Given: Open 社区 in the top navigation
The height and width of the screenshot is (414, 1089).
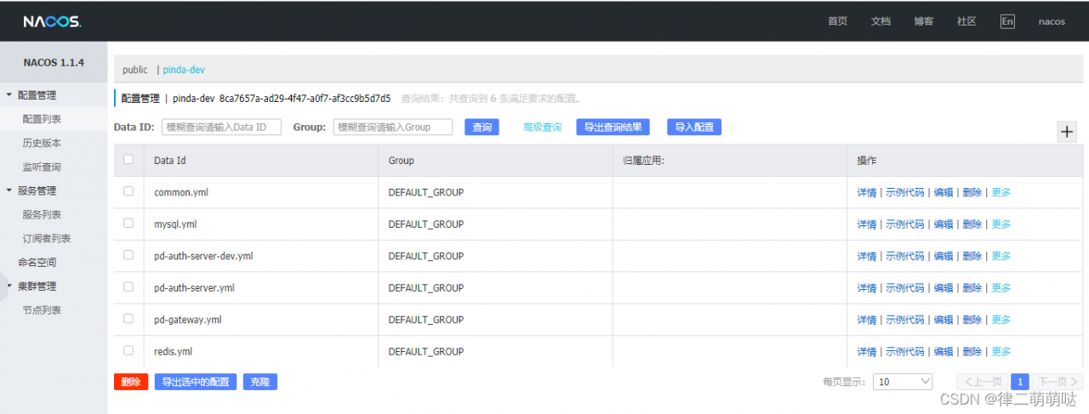Looking at the screenshot, I should pyautogui.click(x=966, y=21).
